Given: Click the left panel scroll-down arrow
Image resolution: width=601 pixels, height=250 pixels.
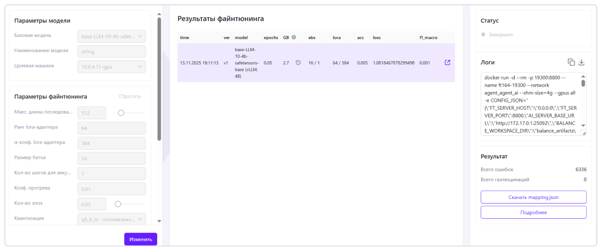Looking at the screenshot, I should click(159, 221).
